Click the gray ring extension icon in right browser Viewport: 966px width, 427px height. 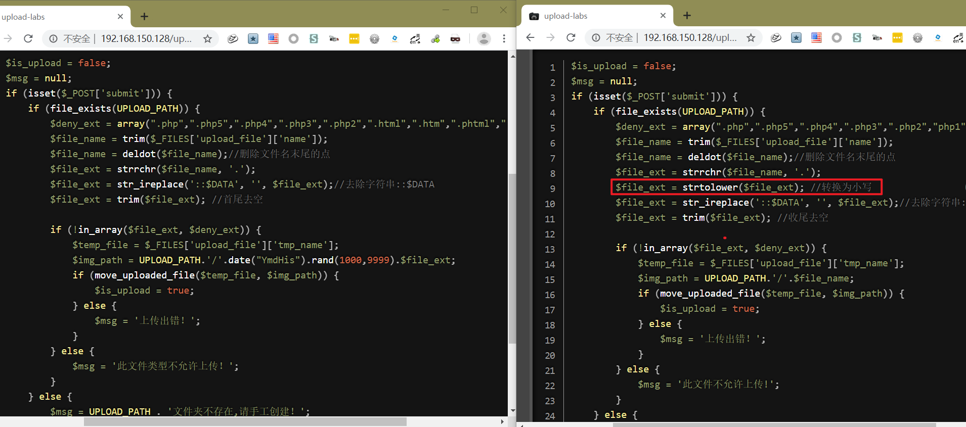(x=837, y=37)
